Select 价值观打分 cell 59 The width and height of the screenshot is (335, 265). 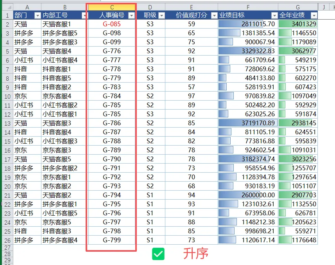(192, 24)
